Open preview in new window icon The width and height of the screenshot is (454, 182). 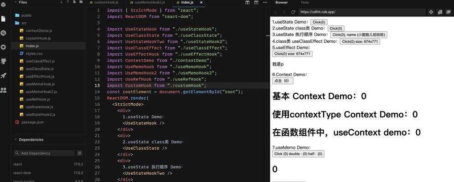[449, 12]
